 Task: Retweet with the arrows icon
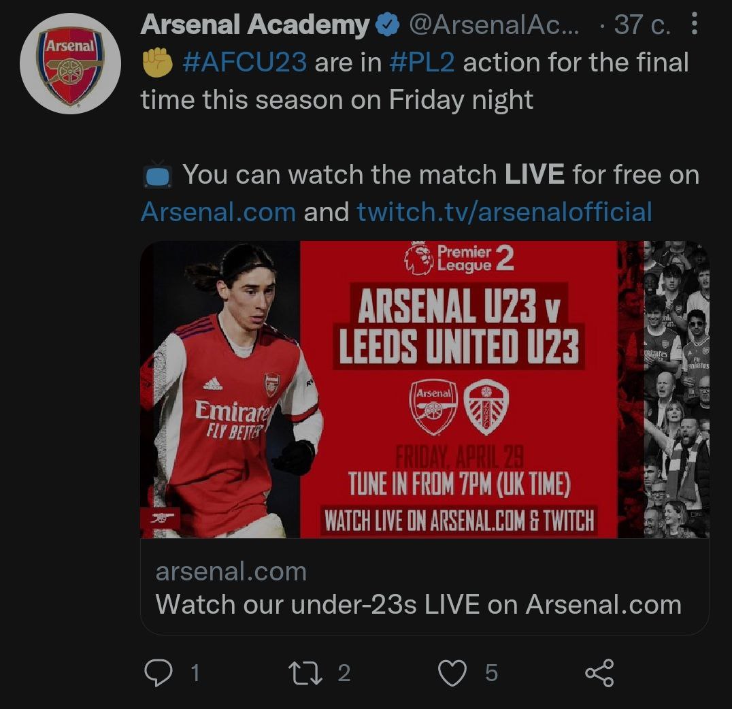[x=303, y=672]
